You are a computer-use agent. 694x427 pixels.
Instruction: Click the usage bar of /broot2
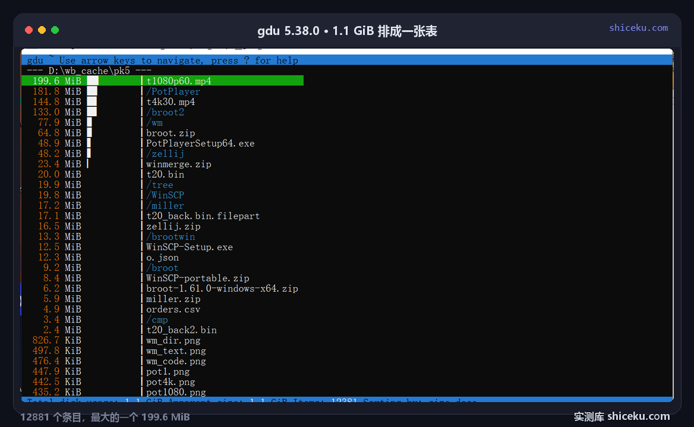tap(92, 112)
